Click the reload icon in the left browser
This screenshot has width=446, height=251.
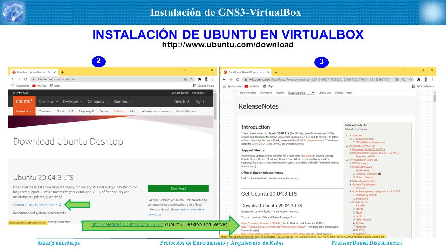pyautogui.click(x=25, y=79)
